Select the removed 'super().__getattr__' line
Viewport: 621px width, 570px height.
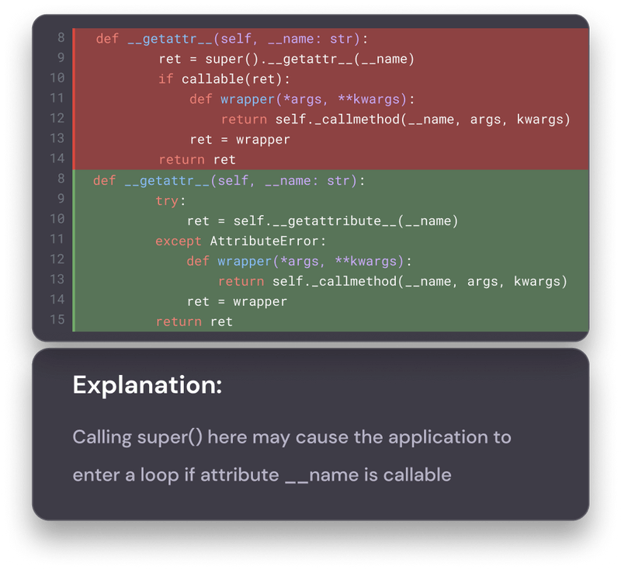point(286,59)
